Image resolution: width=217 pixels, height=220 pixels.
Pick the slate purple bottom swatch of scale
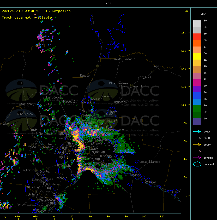(x=197, y=122)
